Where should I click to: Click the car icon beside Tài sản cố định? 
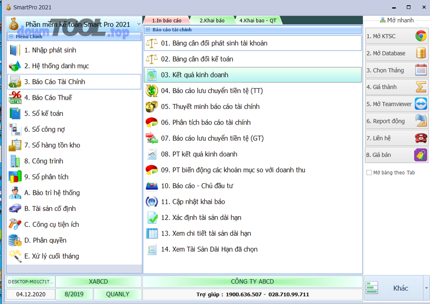click(x=15, y=209)
